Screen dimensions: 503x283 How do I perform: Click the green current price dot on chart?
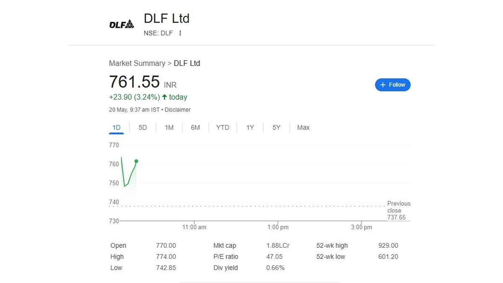(x=136, y=161)
